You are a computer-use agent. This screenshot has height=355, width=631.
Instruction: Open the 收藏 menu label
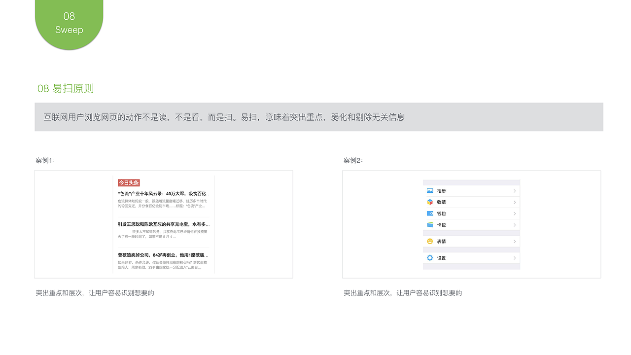pos(441,202)
